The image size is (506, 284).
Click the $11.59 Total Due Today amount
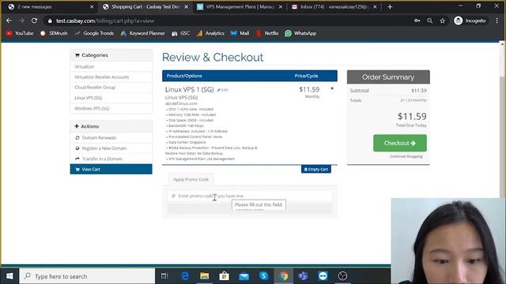coord(412,116)
